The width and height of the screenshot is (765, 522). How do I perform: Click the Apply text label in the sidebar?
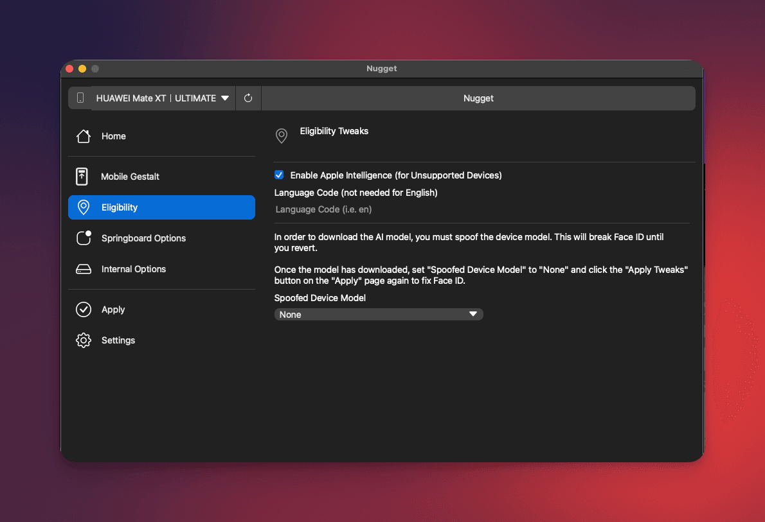click(113, 309)
